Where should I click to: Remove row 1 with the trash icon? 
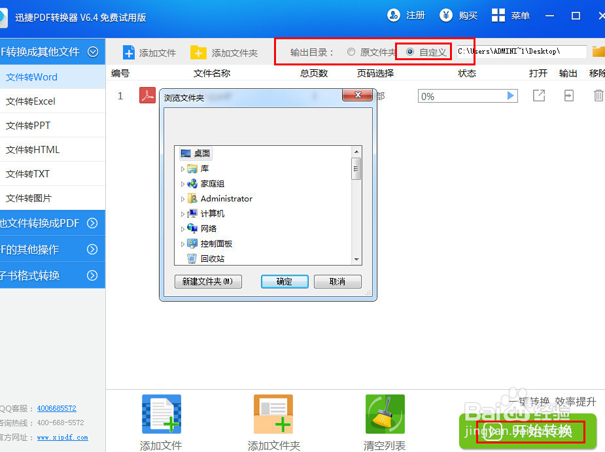(x=598, y=96)
